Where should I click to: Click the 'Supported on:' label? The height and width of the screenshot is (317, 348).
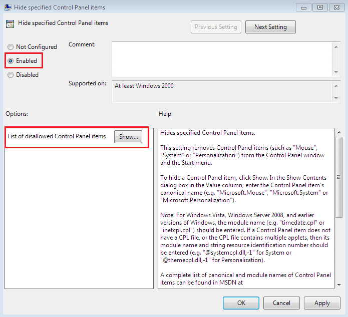(x=87, y=83)
